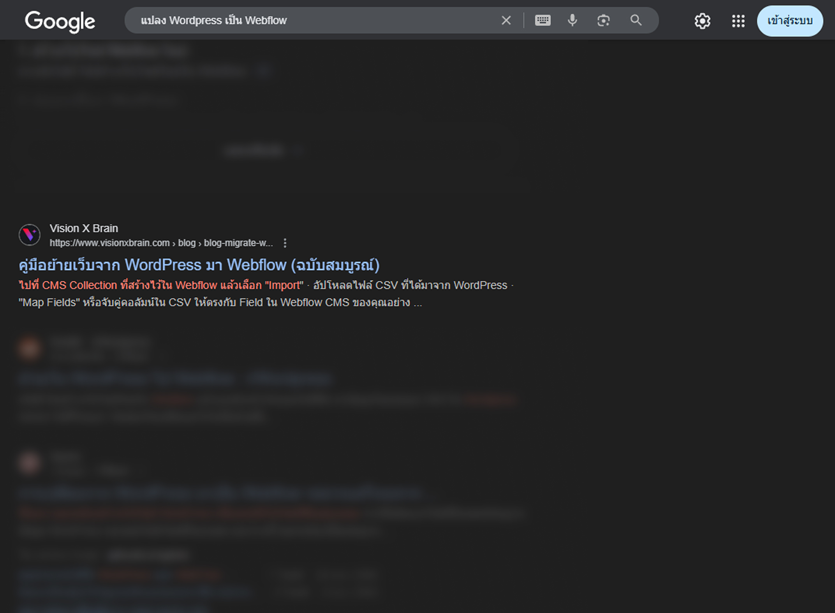Open the on-screen keyboard input tool
This screenshot has height=613, width=835.
[543, 20]
